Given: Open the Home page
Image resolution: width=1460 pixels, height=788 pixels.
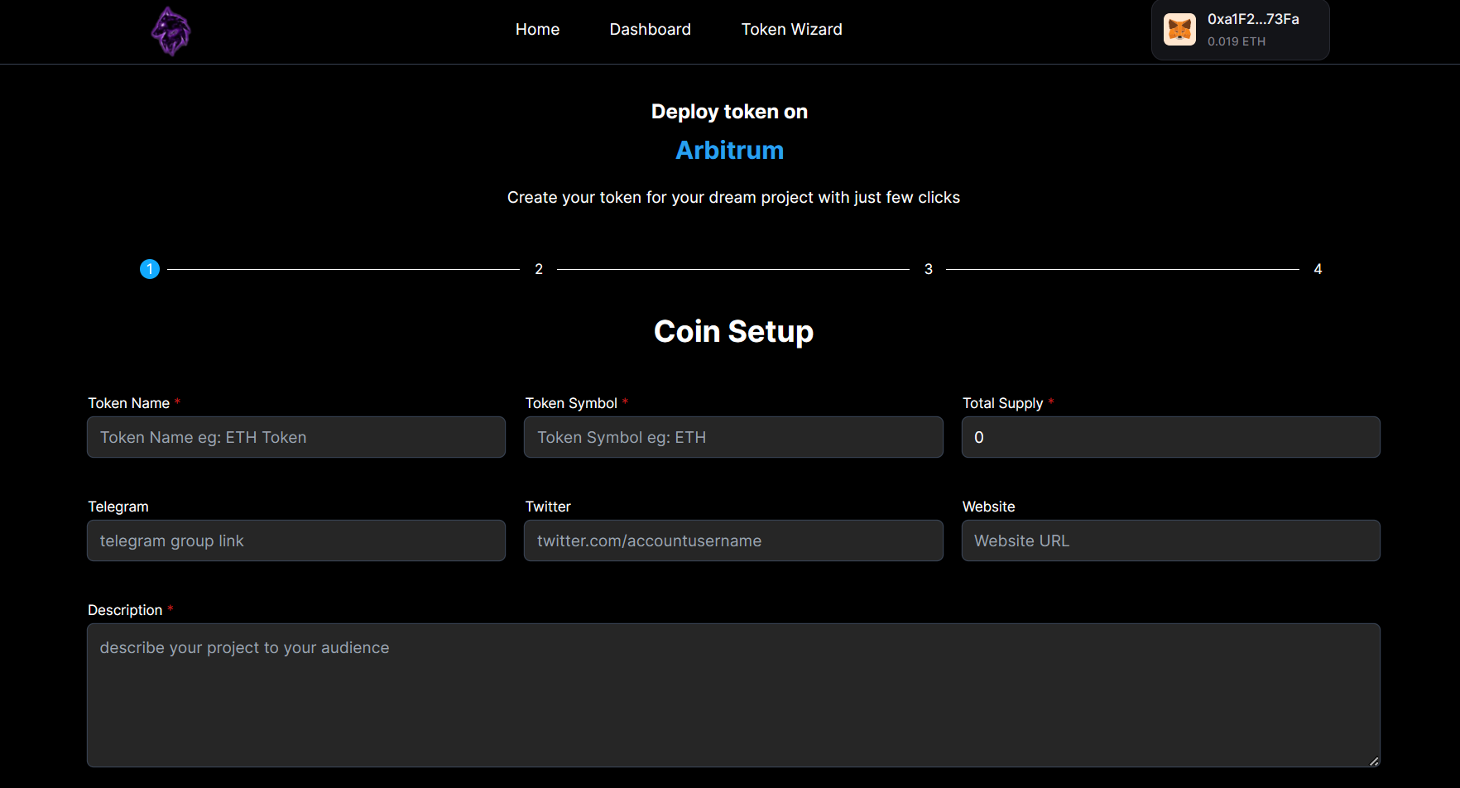Looking at the screenshot, I should [537, 30].
